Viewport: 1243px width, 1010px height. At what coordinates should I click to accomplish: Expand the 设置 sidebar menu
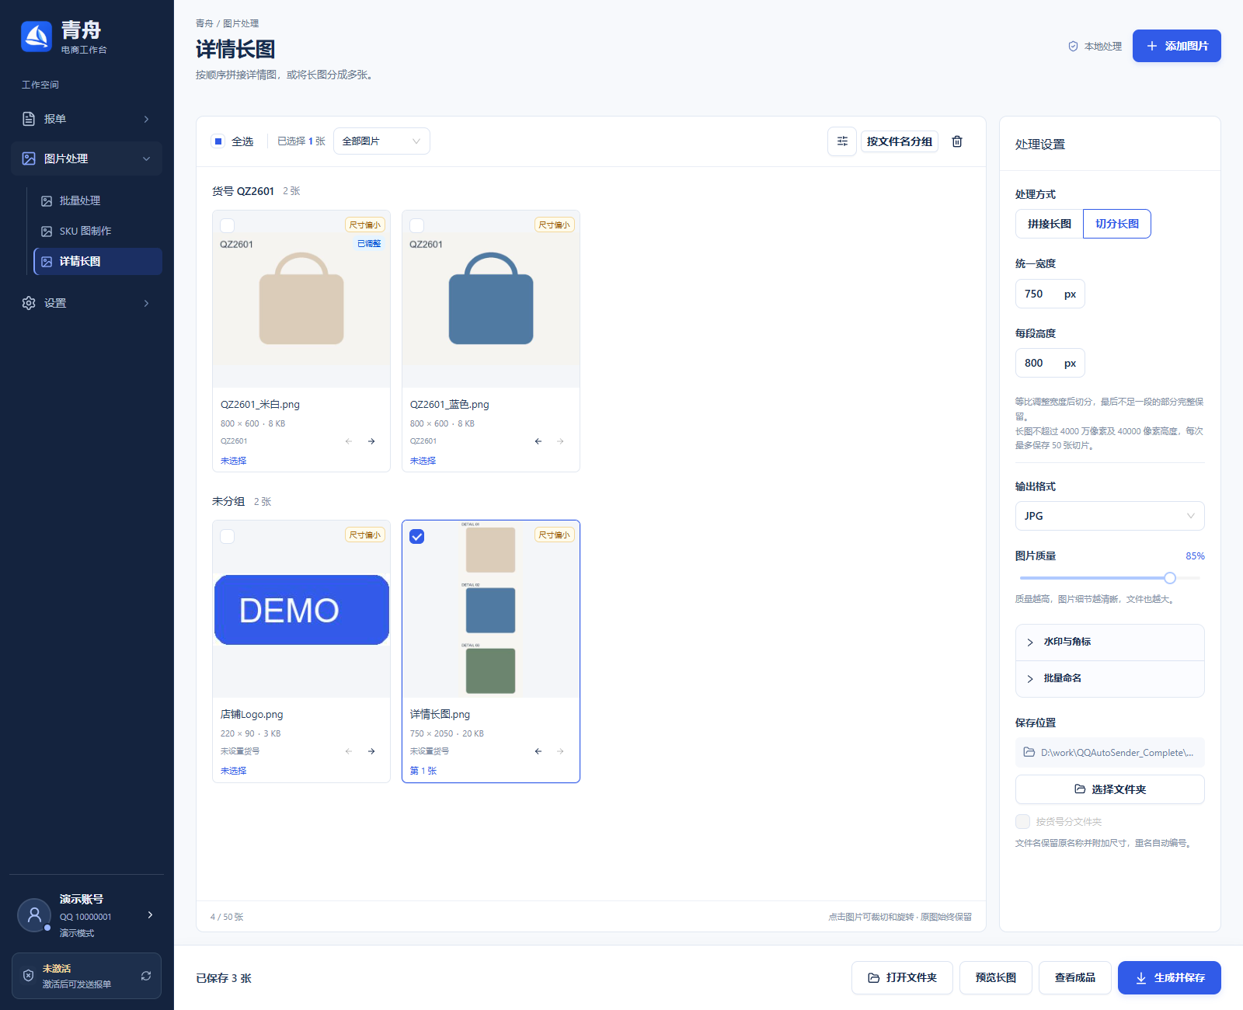tap(87, 303)
